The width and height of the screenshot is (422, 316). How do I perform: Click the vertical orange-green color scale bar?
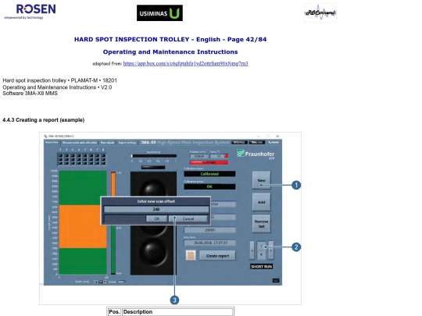pyautogui.click(x=113, y=223)
